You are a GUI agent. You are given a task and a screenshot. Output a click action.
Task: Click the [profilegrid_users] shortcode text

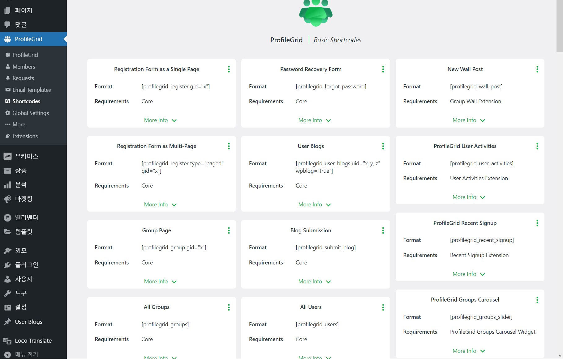[317, 324]
